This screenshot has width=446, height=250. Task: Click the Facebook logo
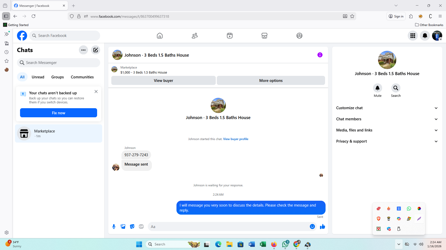click(x=22, y=36)
